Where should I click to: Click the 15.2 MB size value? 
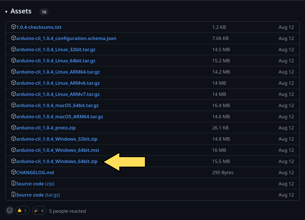221,61
